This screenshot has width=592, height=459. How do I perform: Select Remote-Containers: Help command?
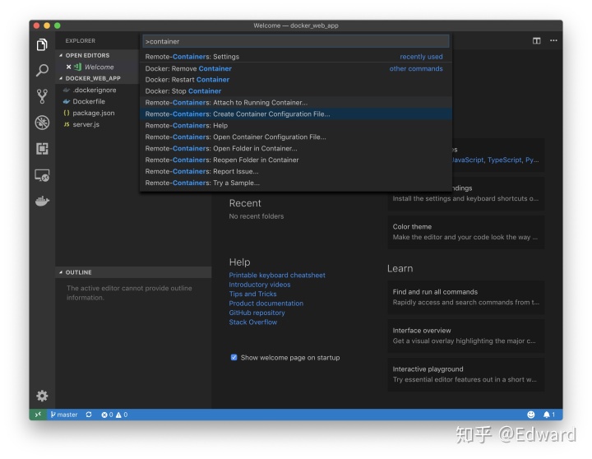(x=296, y=125)
